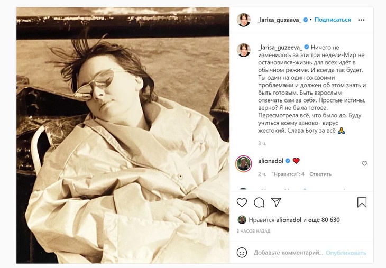Open _larisa_guzeeva_ username in the header

tap(279, 20)
